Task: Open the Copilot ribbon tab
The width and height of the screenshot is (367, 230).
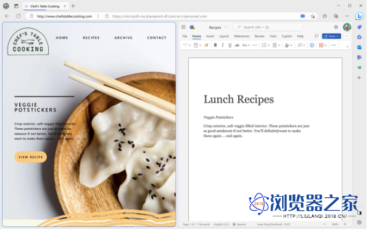Action: 287,36
